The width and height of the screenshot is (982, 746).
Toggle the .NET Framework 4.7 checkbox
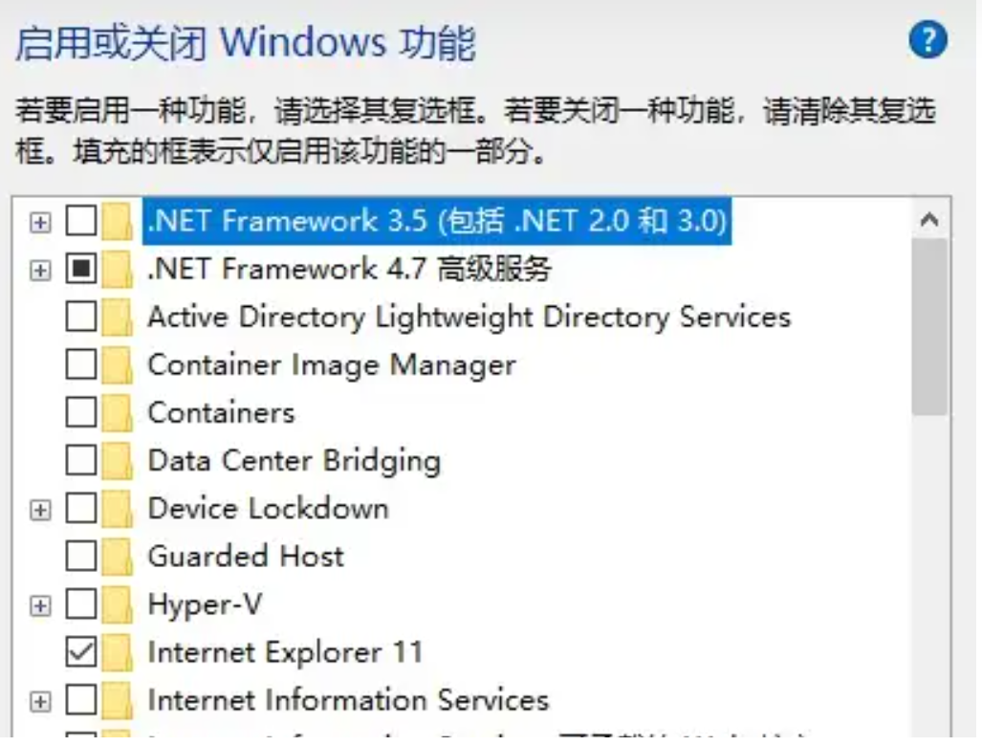[x=81, y=270]
